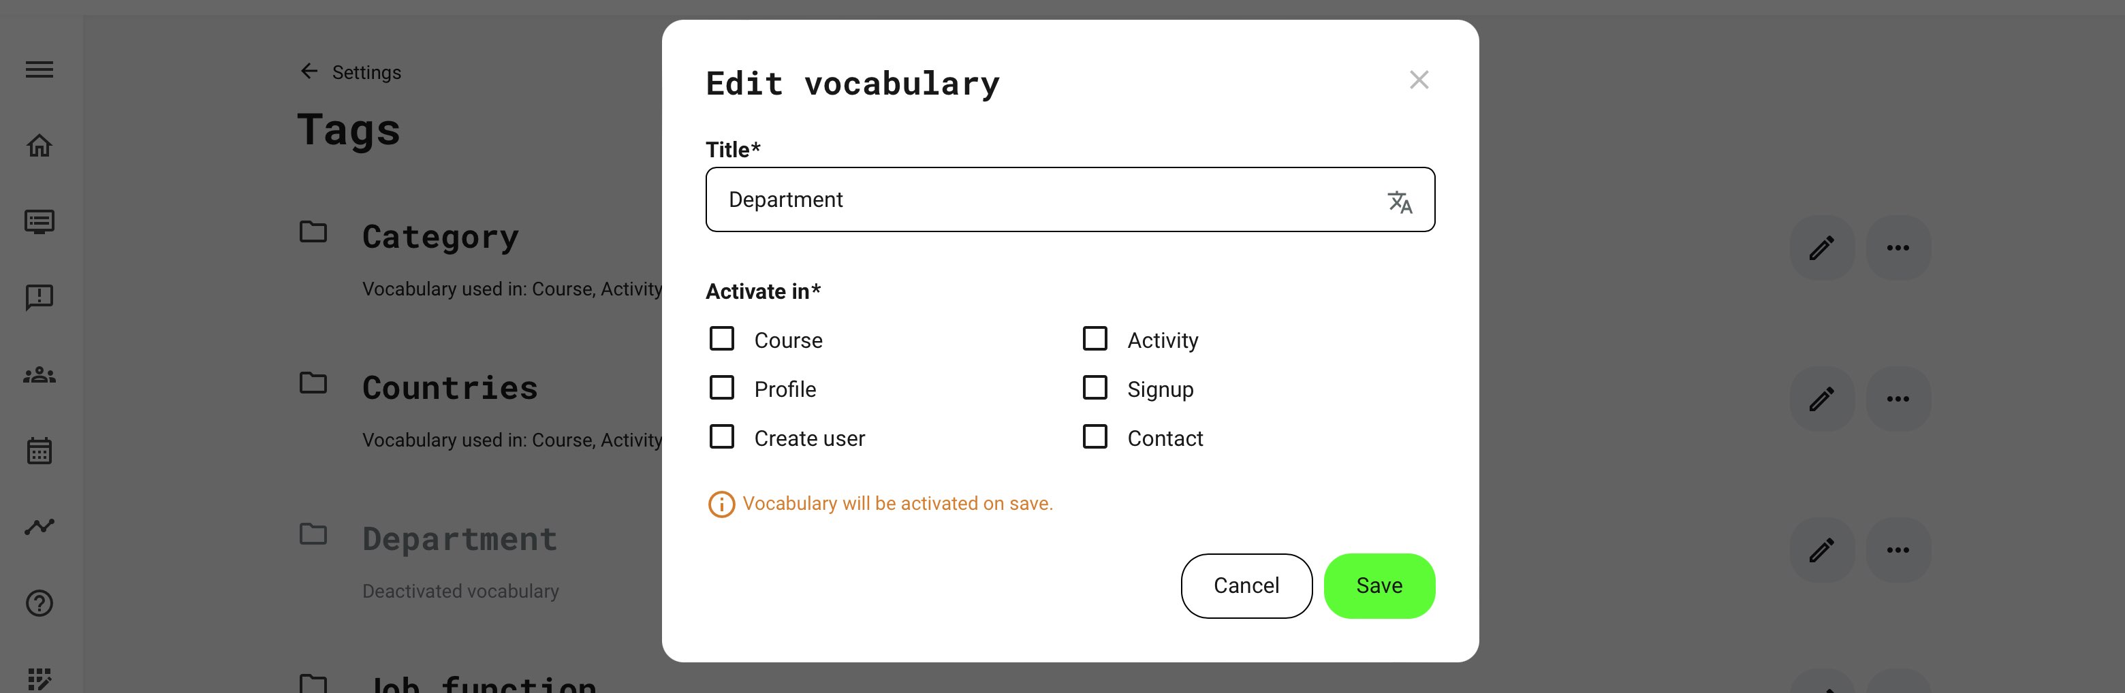Check the Activity checkbox
The width and height of the screenshot is (2125, 693).
1095,339
